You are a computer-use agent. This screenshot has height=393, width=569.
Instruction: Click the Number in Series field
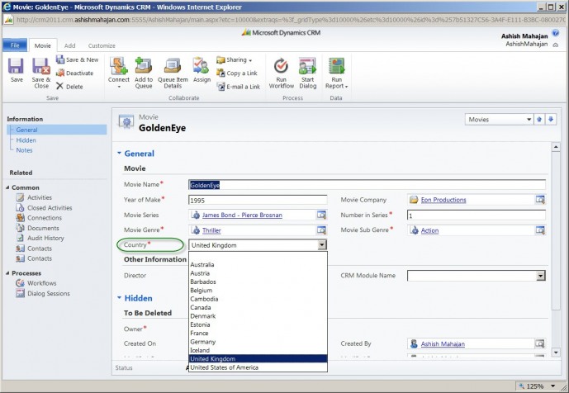[477, 215]
